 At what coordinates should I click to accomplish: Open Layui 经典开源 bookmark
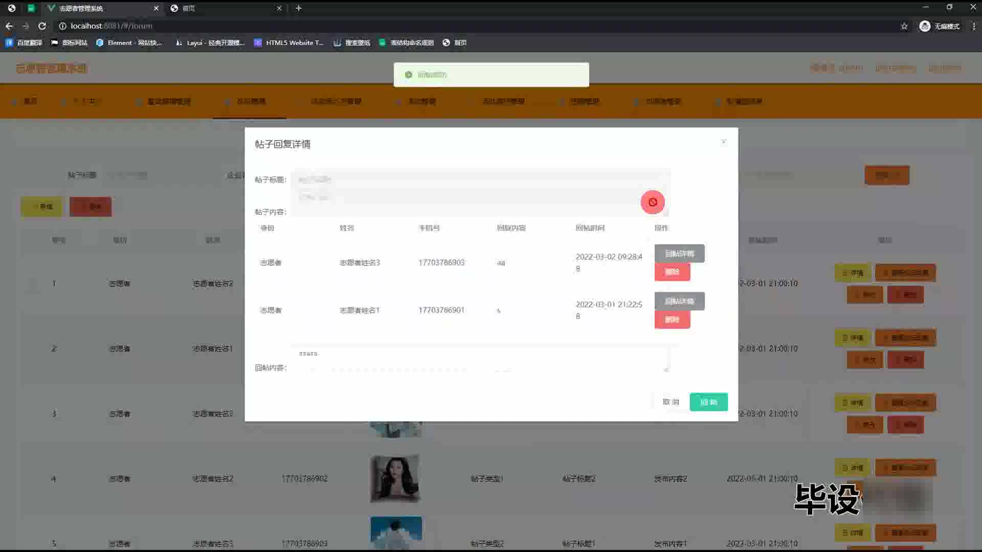tap(210, 42)
